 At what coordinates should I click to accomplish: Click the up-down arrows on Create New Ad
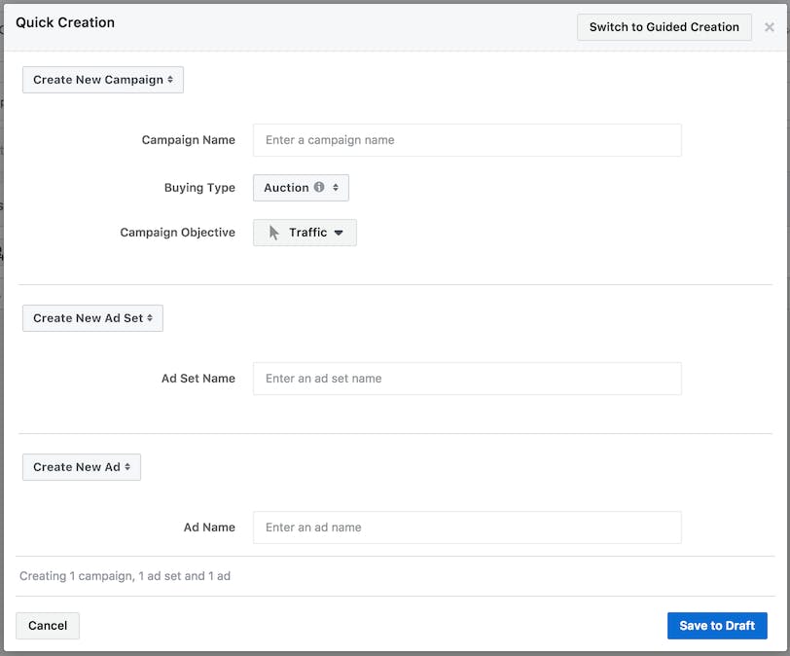tap(127, 467)
